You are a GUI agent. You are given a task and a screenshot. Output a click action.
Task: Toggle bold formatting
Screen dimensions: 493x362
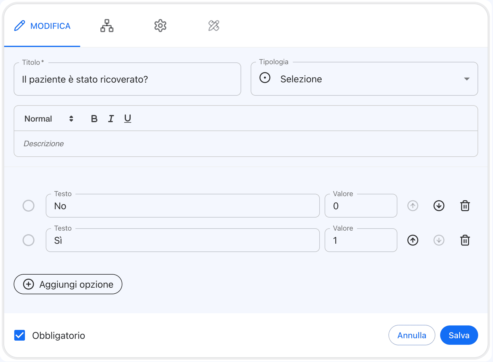click(x=94, y=119)
